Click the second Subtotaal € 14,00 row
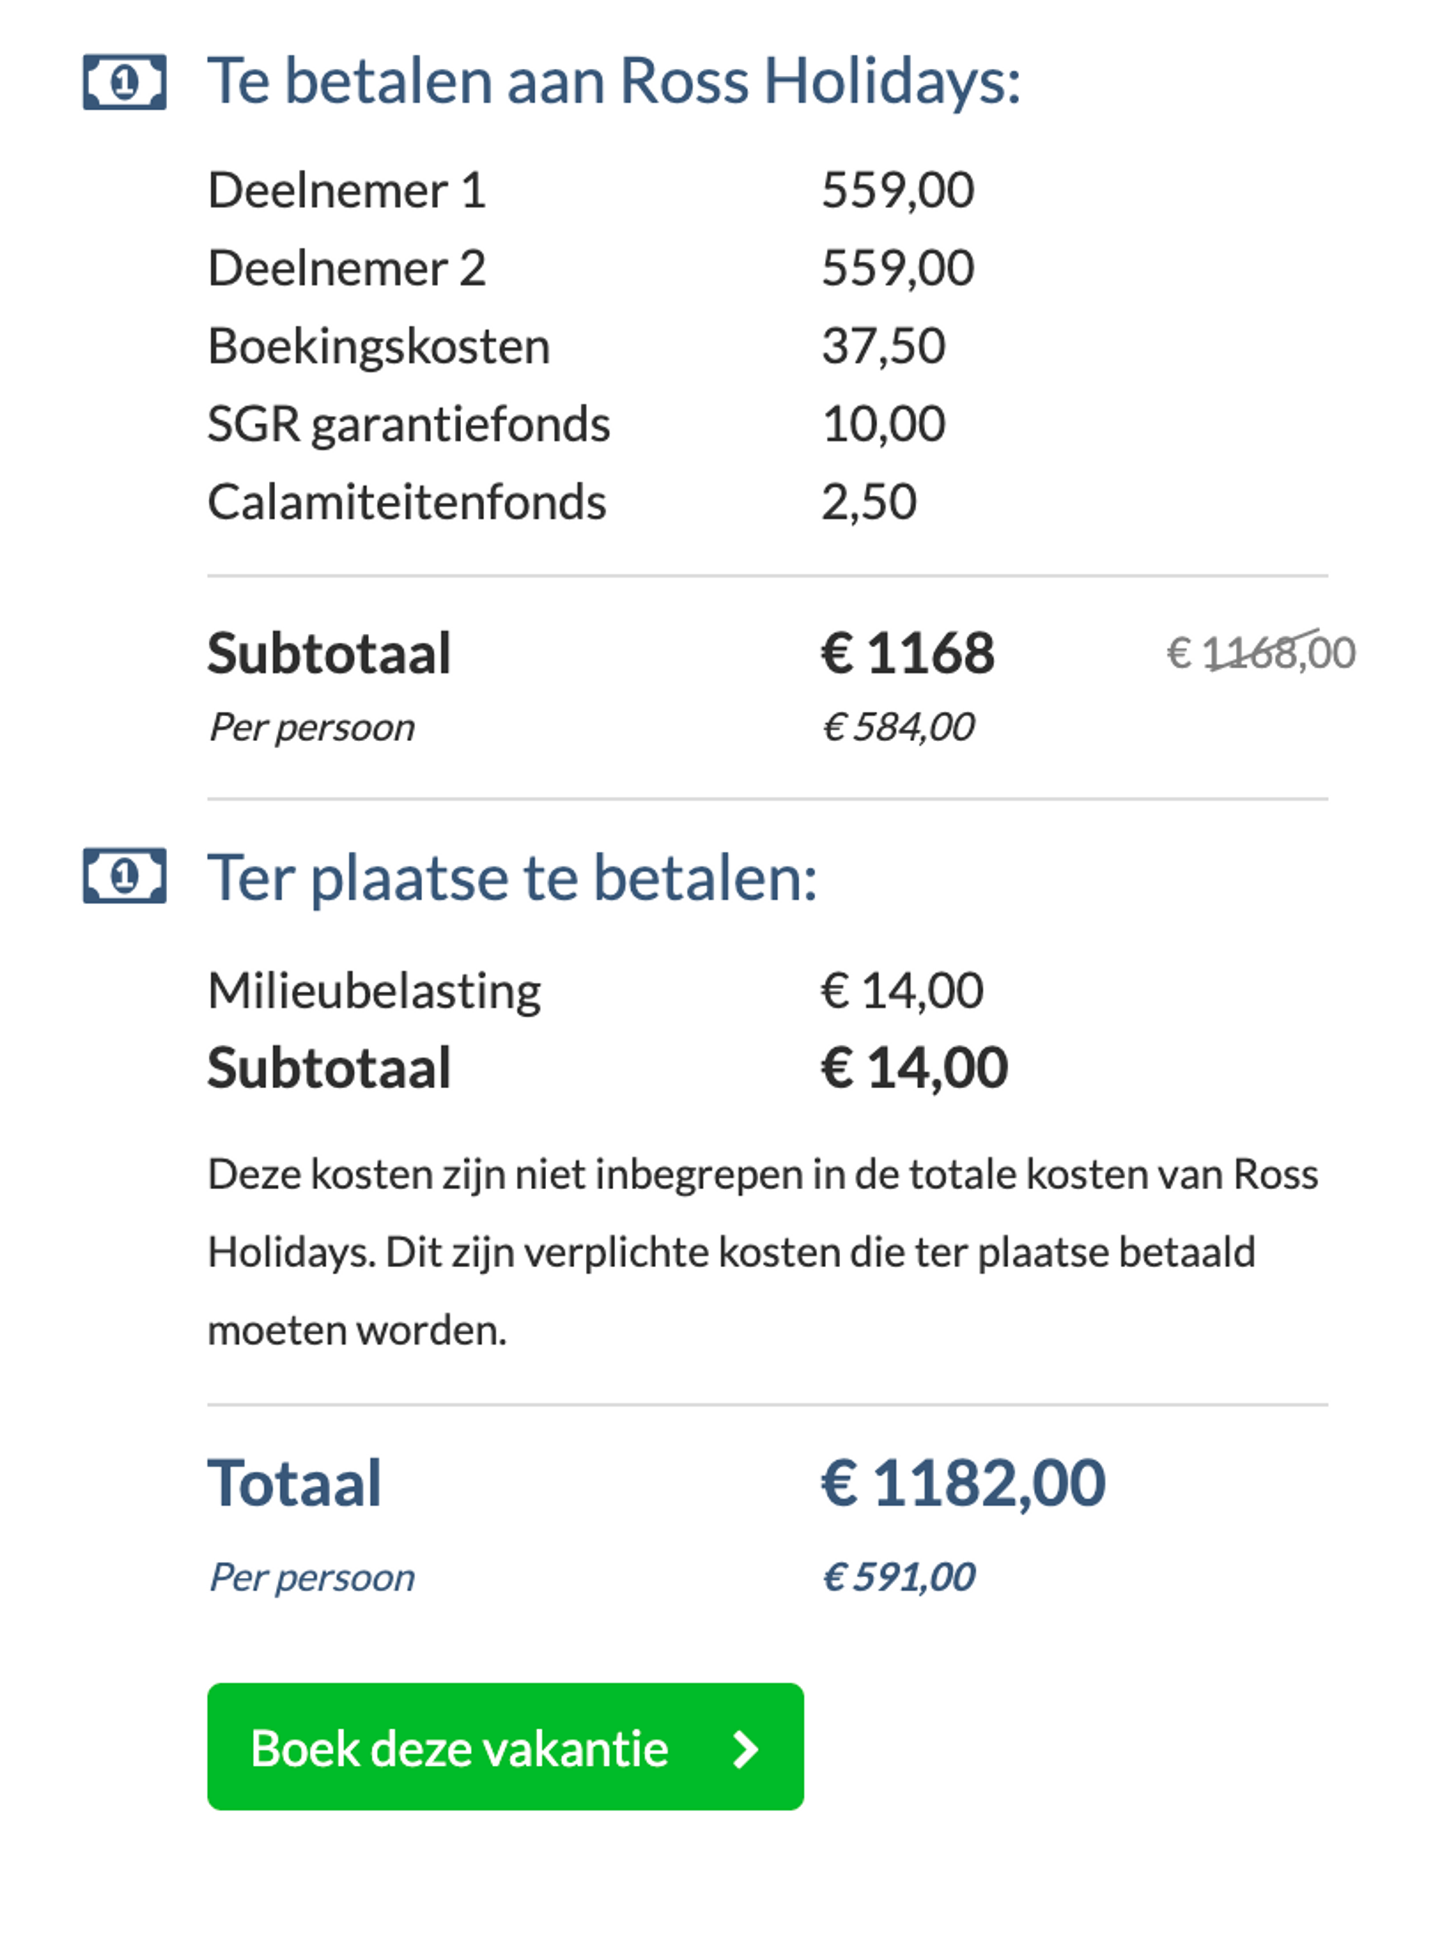This screenshot has height=1959, width=1431. pyautogui.click(x=606, y=1068)
